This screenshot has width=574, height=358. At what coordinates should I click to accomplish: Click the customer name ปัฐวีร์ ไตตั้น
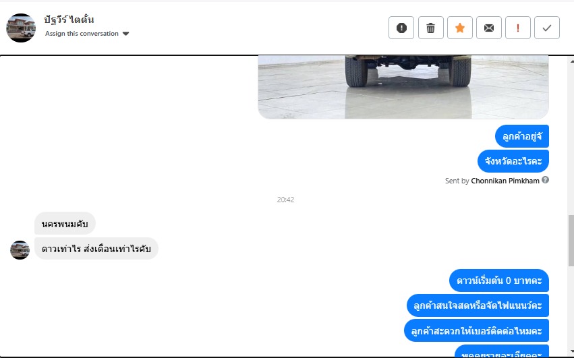69,20
